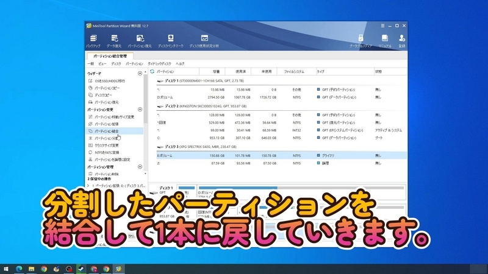Open the バックアップ backup tool
488x274 pixels.
(93, 41)
